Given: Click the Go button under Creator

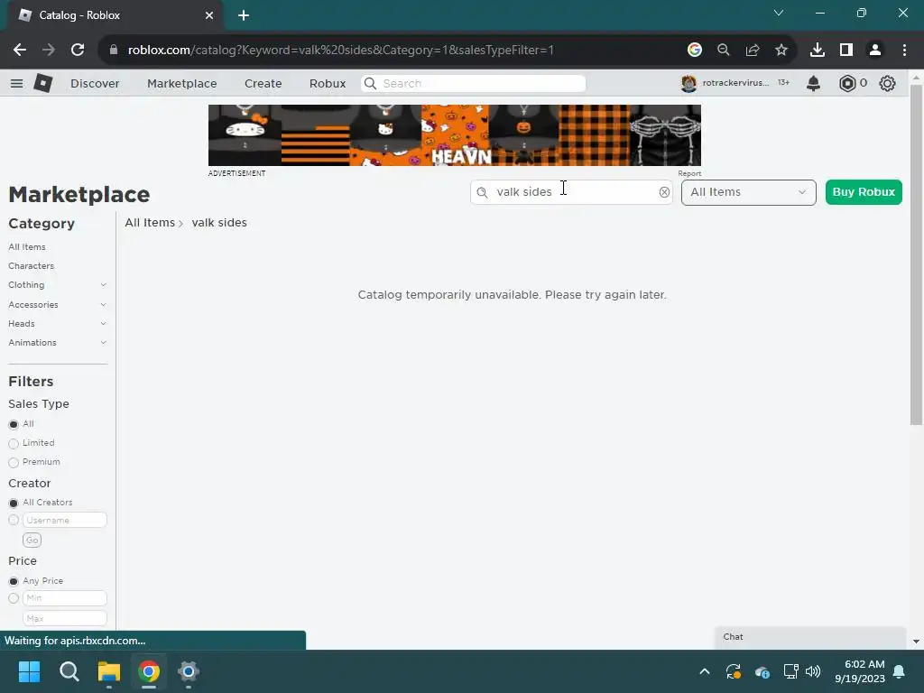Looking at the screenshot, I should click(32, 540).
